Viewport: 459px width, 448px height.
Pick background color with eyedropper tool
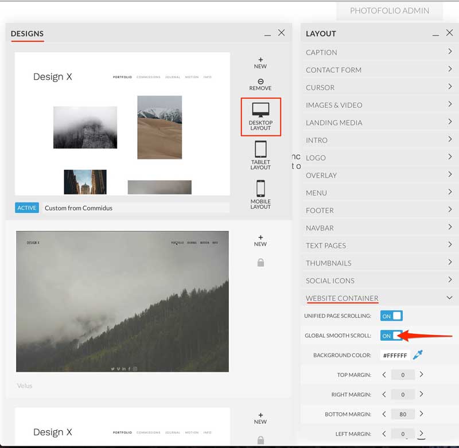tap(418, 354)
